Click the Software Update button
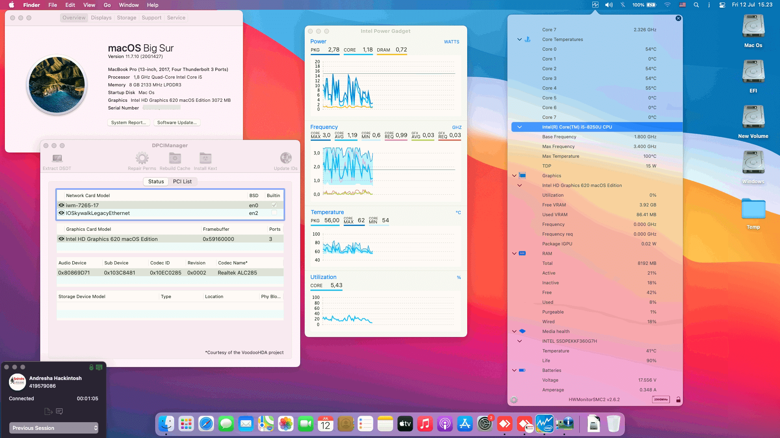The height and width of the screenshot is (438, 780). point(176,122)
